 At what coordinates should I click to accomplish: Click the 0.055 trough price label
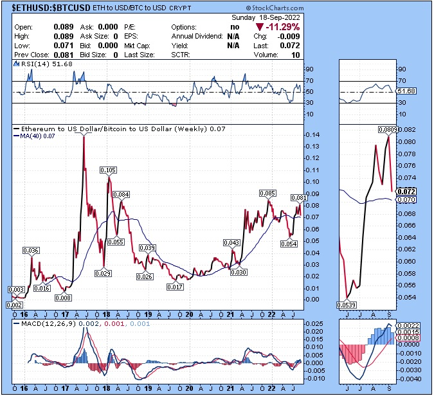pos(116,242)
